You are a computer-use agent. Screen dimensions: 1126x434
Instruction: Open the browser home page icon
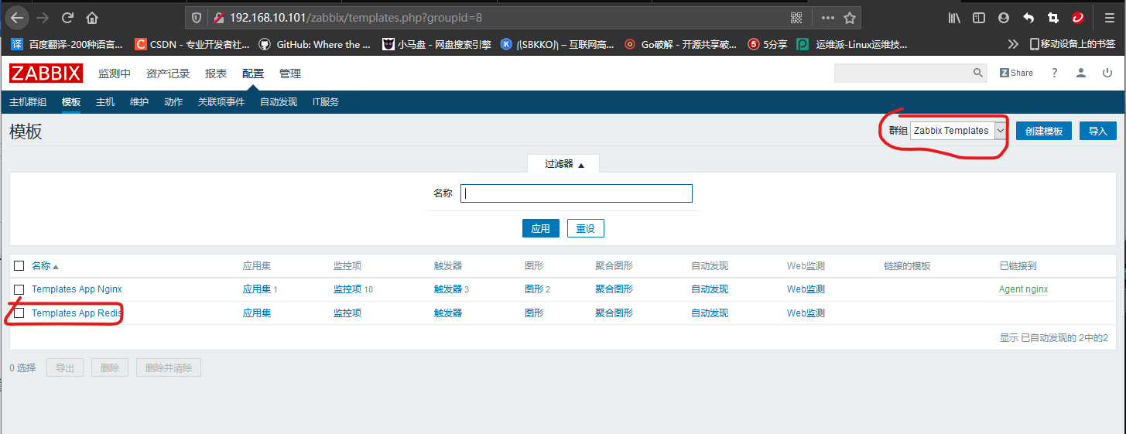92,17
